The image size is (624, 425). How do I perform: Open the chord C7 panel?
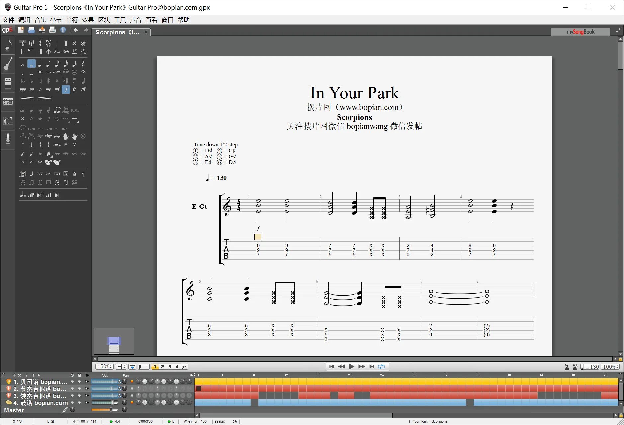(8, 121)
